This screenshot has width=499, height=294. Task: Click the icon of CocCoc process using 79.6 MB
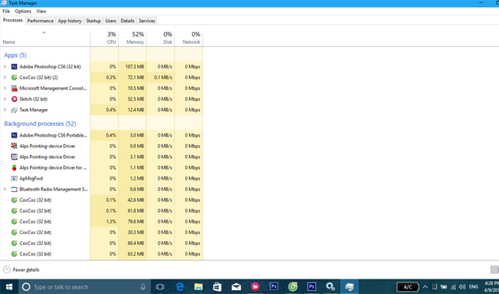[14, 221]
